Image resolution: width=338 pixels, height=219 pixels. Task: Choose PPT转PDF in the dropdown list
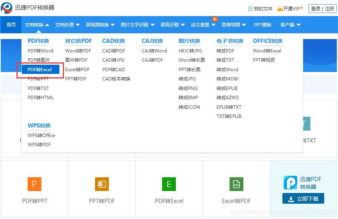click(x=75, y=79)
